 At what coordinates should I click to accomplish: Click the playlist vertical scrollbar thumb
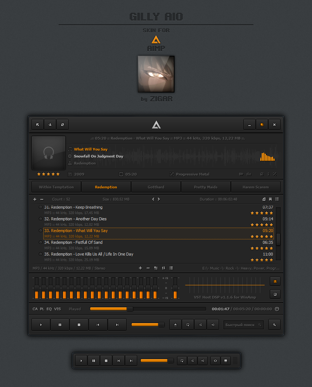point(278,239)
